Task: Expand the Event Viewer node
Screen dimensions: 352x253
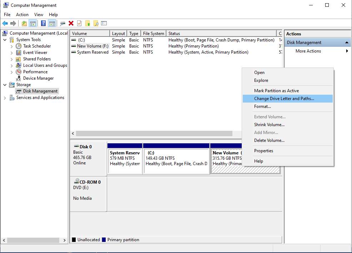Action: click(12, 53)
